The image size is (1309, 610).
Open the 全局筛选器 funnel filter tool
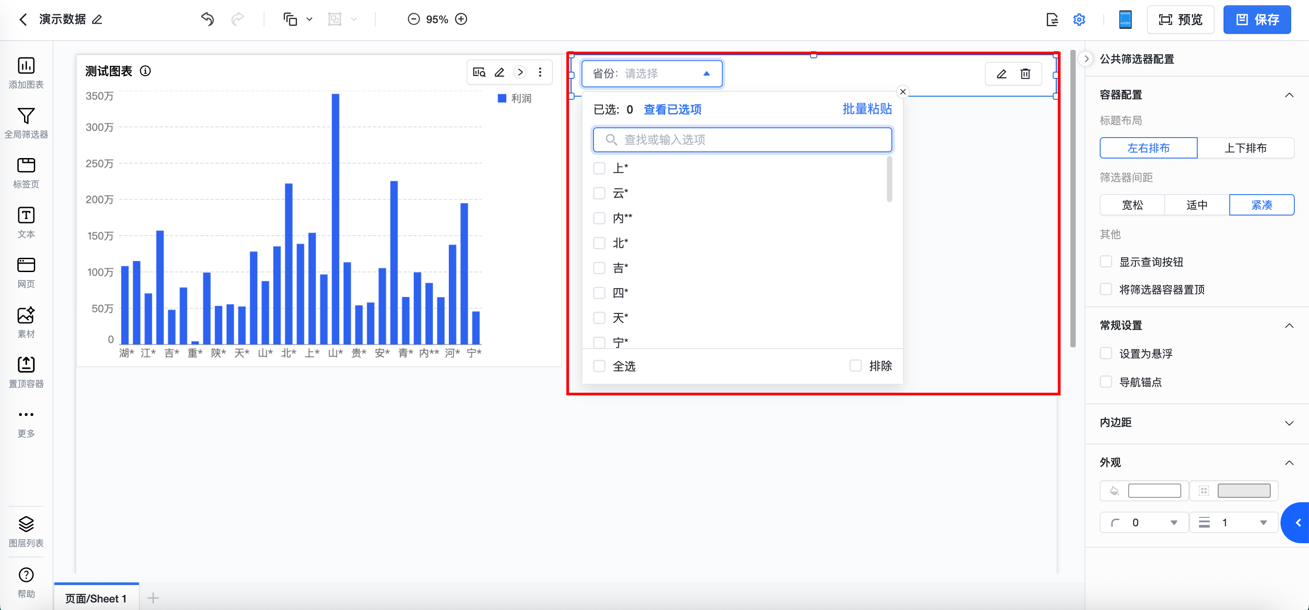point(26,116)
